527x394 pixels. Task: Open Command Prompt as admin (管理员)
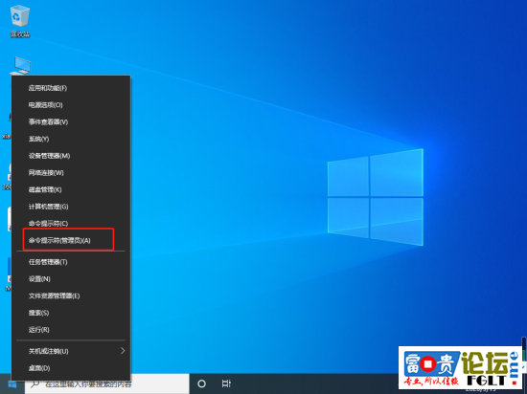(71, 240)
